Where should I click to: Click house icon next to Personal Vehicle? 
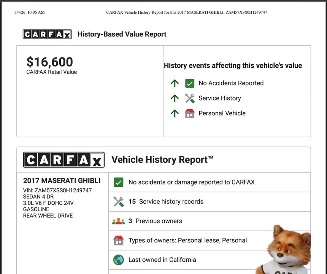tap(190, 113)
